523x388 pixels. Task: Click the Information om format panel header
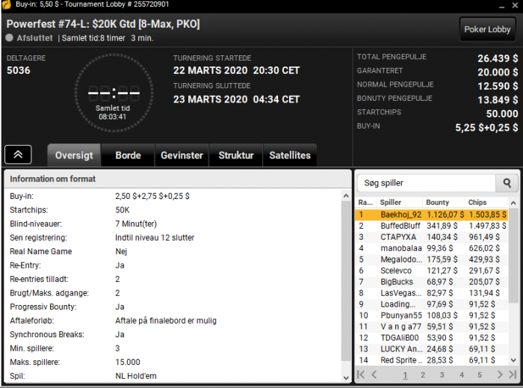coord(178,179)
